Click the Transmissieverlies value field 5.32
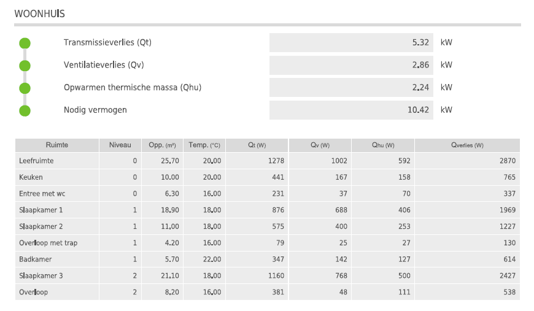Viewport: 534px width, 311px height. [x=351, y=43]
